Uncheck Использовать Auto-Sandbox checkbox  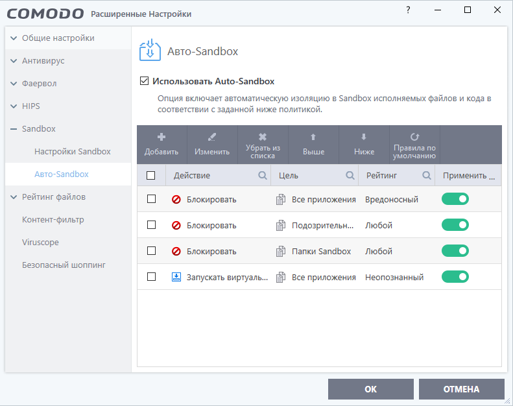[x=145, y=82]
